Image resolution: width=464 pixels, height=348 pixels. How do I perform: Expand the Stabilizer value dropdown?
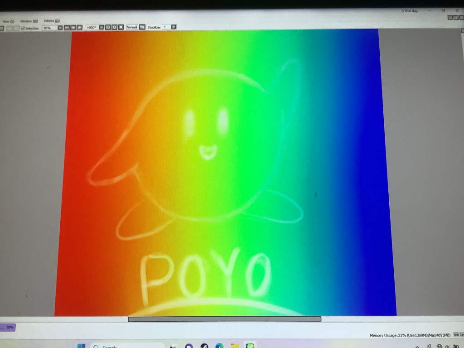coord(174,27)
